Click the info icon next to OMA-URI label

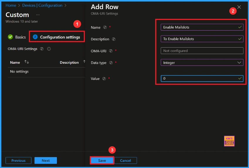tap(111, 51)
